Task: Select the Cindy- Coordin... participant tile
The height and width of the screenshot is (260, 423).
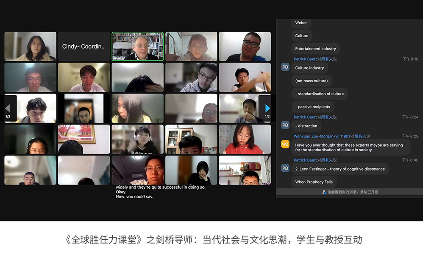Action: [x=84, y=46]
